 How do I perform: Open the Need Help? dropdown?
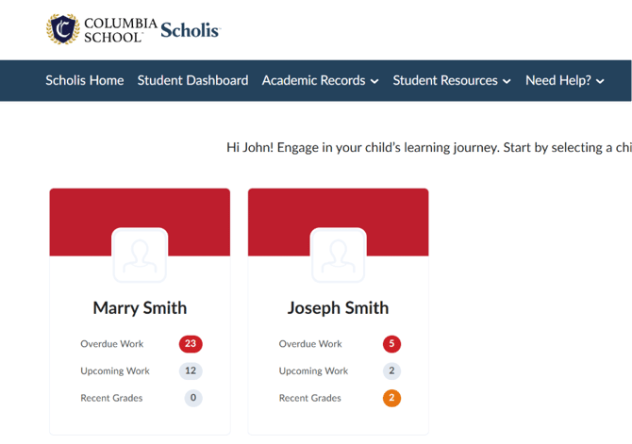click(565, 80)
